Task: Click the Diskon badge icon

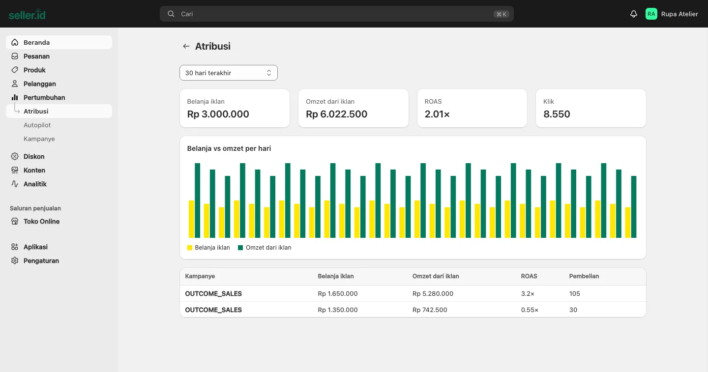Action: pos(15,156)
